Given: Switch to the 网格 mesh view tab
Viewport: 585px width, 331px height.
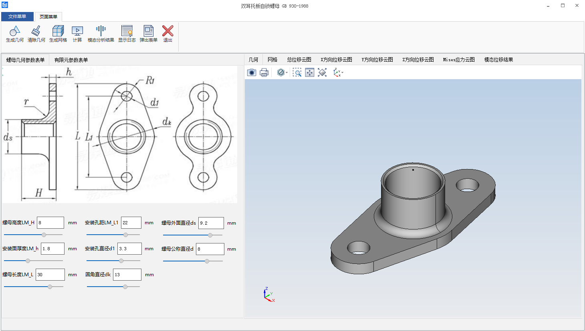Looking at the screenshot, I should click(272, 60).
